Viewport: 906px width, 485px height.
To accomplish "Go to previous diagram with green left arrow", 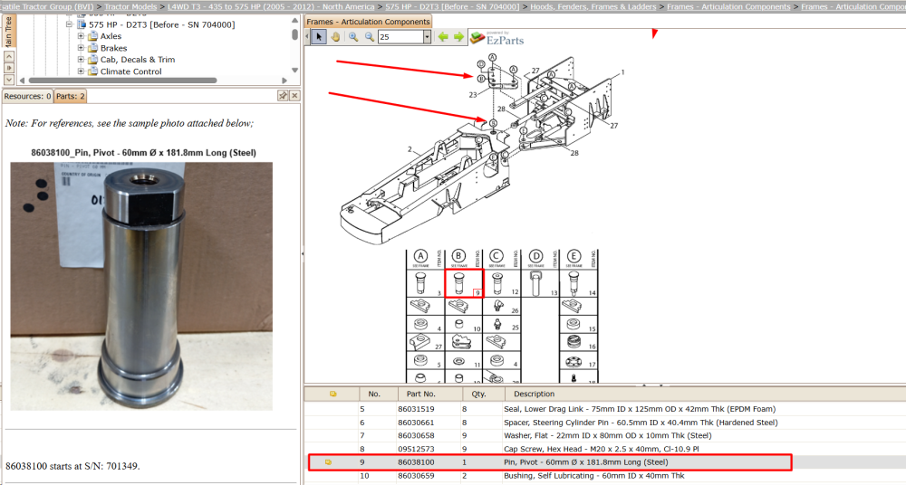I will pos(443,37).
